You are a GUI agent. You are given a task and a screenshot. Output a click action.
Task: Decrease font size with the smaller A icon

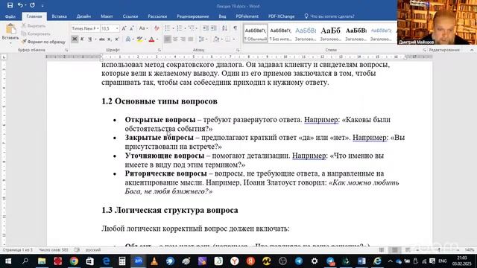[x=132, y=28]
